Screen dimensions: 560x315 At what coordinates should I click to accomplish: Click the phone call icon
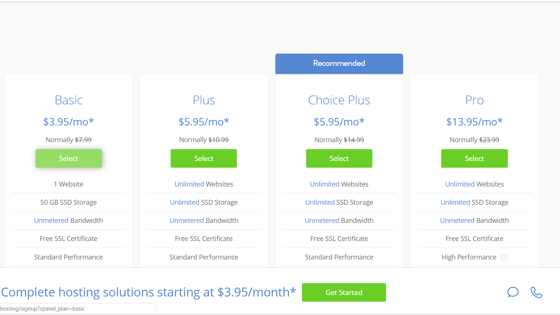tap(536, 292)
